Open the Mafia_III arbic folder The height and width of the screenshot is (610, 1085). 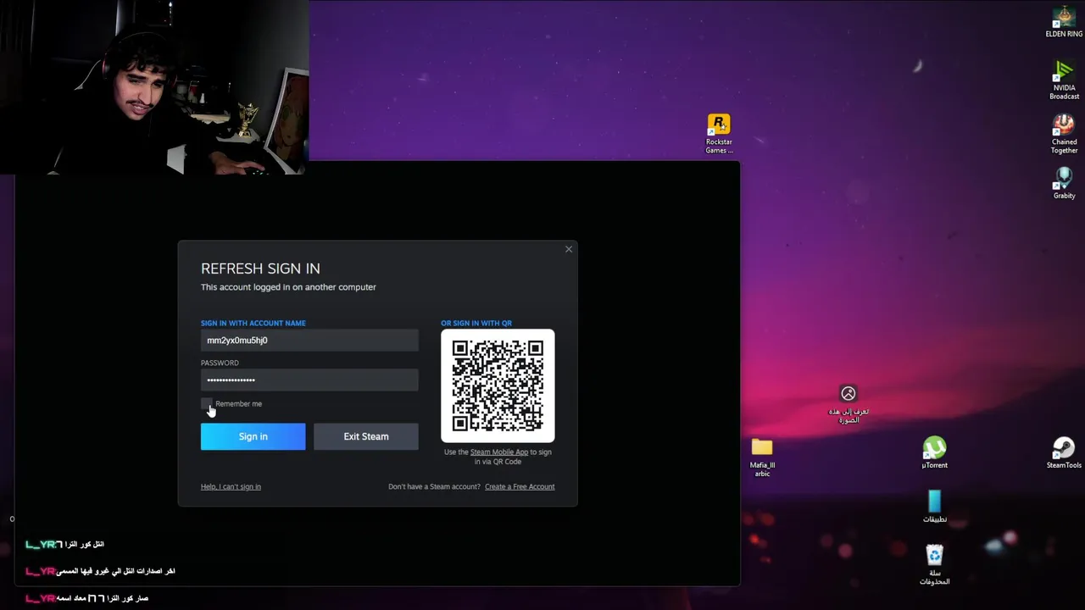(762, 457)
